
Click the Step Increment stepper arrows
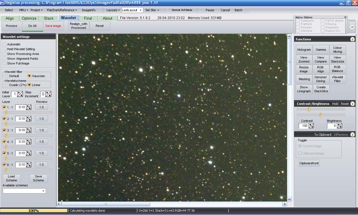48,94
